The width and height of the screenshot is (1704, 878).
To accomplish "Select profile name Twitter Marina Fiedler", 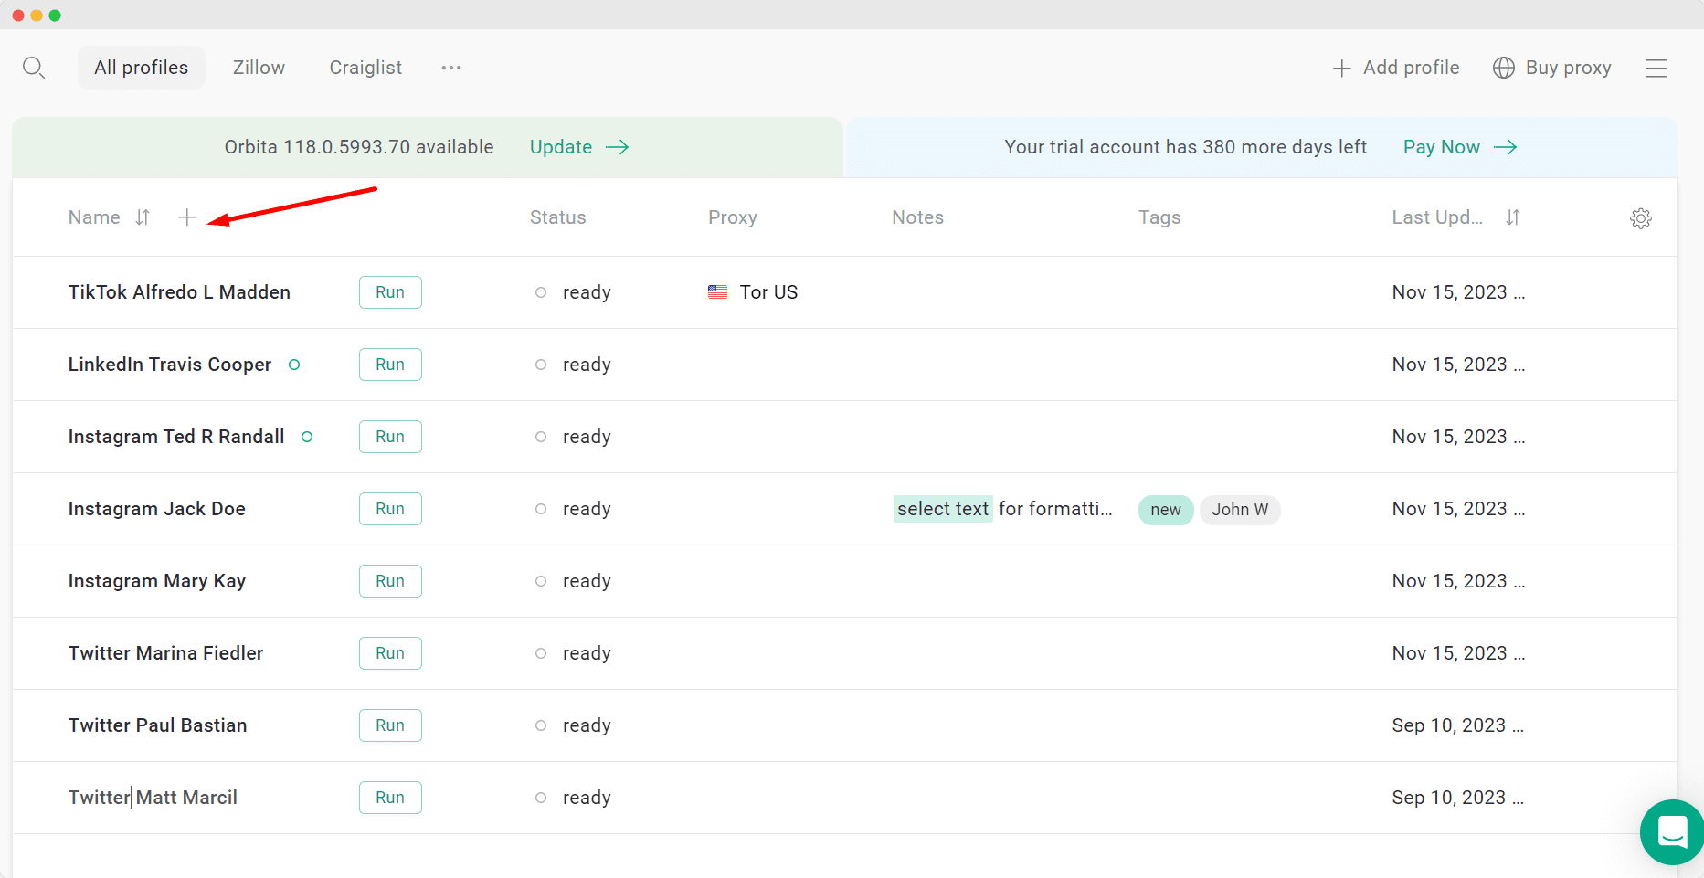I will click(x=165, y=653).
